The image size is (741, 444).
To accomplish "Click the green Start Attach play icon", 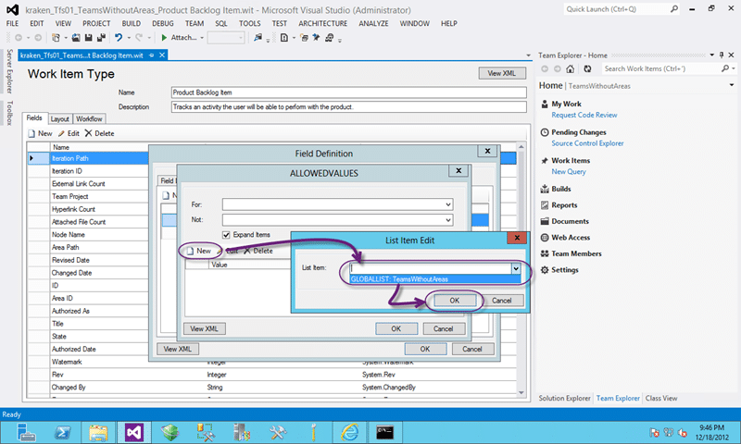I will pos(164,38).
